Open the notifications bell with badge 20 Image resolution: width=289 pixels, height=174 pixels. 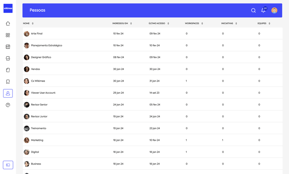263,10
